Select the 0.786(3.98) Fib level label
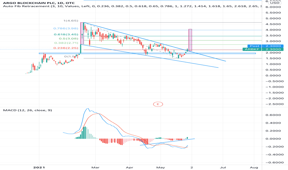 click(x=66, y=28)
